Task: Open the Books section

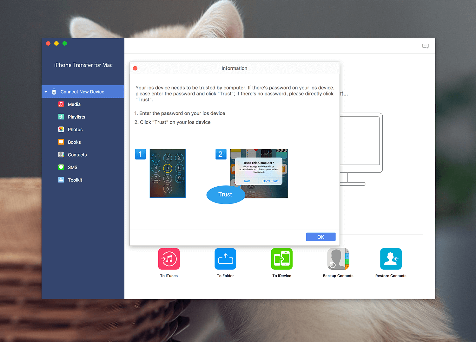Action: [74, 142]
